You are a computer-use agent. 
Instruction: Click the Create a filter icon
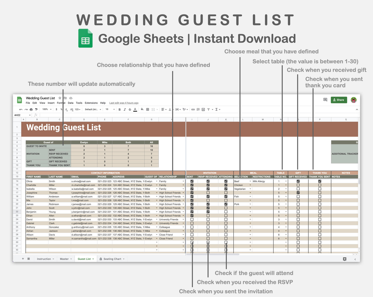pos(209,109)
